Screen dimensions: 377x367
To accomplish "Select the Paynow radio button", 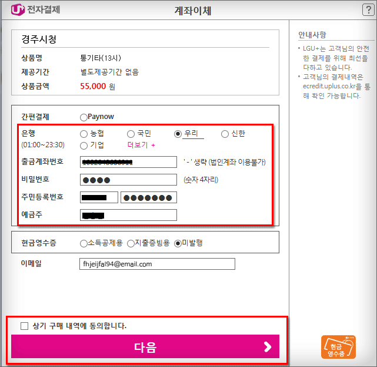I will pyautogui.click(x=84, y=117).
